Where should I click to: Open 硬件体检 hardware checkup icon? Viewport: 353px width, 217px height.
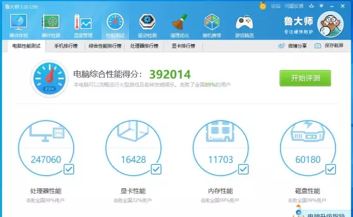point(19,25)
